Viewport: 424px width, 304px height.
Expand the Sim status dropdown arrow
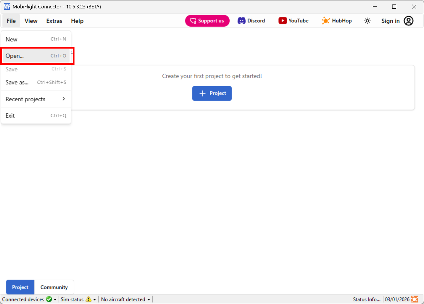(95, 300)
